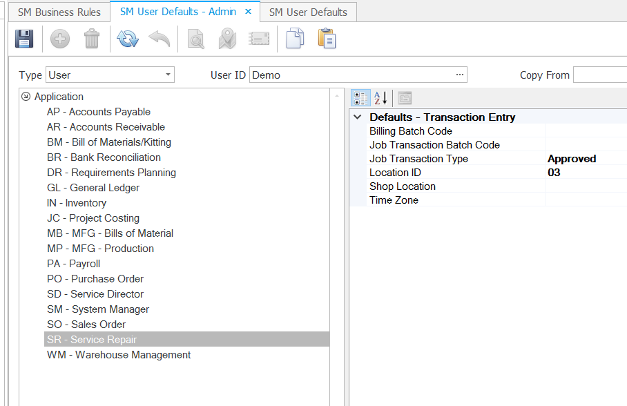
Task: Click the Refresh arrows icon
Action: click(128, 39)
